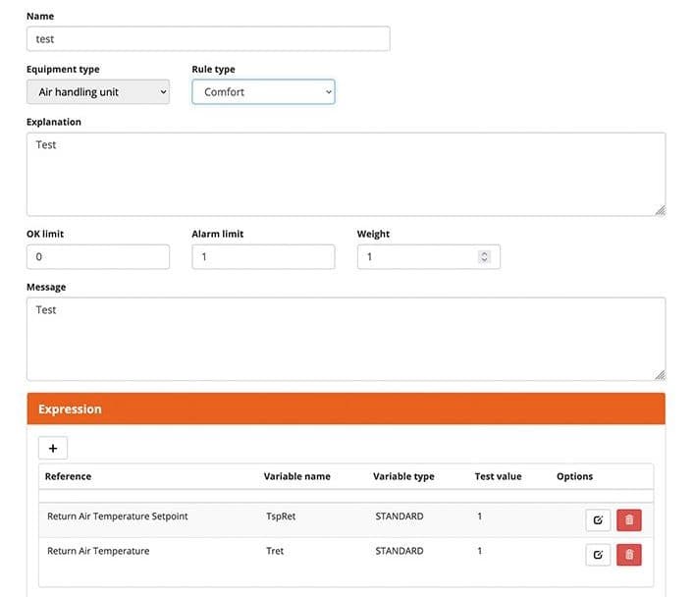The image size is (693, 597).
Task: Click the Options column header
Action: coord(574,476)
